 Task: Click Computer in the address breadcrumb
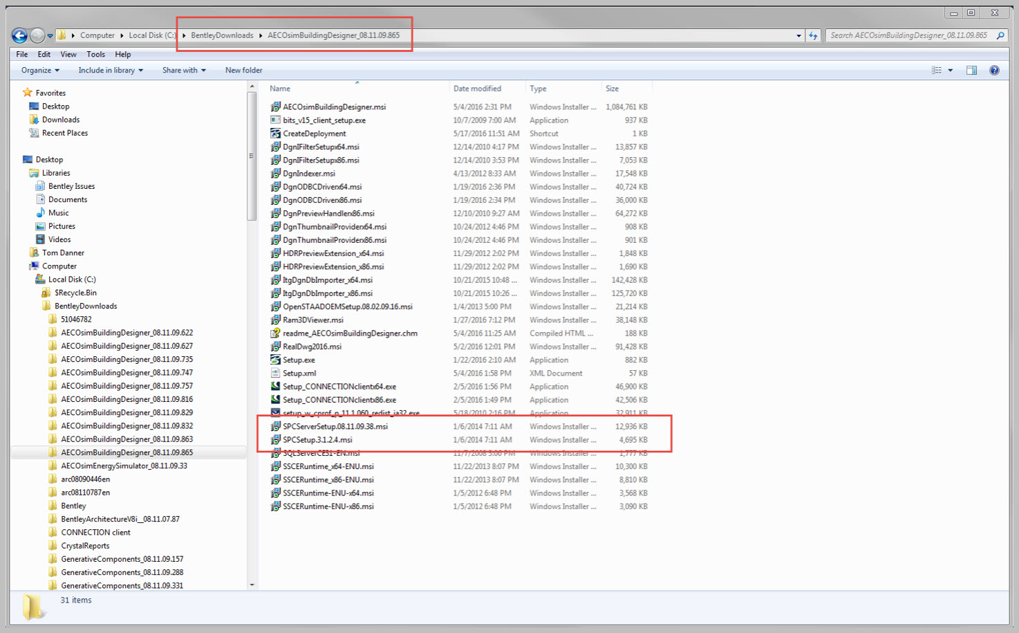click(97, 35)
